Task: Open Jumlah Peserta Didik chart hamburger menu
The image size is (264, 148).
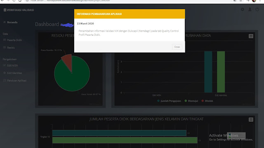Action: click(x=251, y=120)
